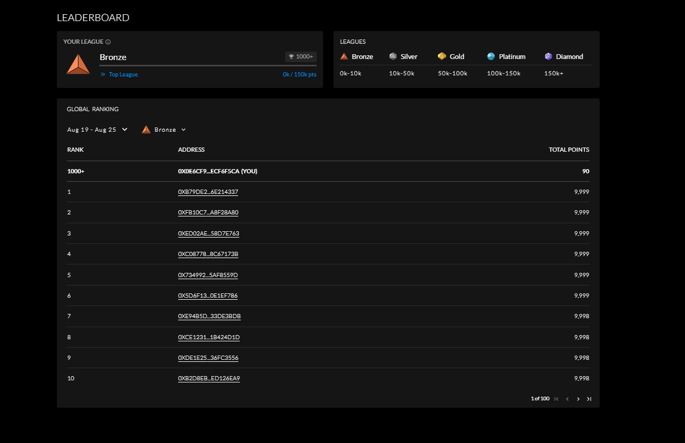Click the TOTAL POINTS column header
The height and width of the screenshot is (443, 685).
569,150
